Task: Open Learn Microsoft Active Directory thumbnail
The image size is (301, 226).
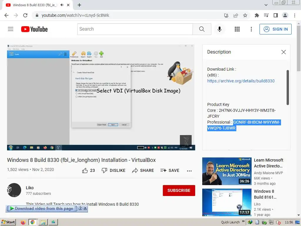Action: click(227, 171)
